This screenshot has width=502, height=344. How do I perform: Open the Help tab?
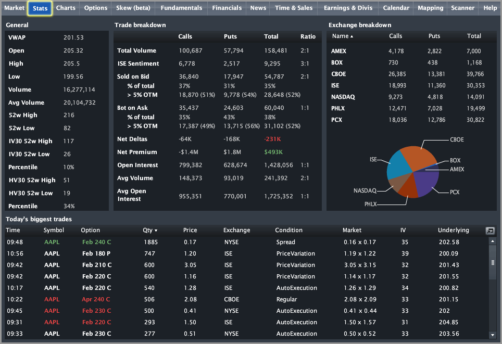click(490, 8)
